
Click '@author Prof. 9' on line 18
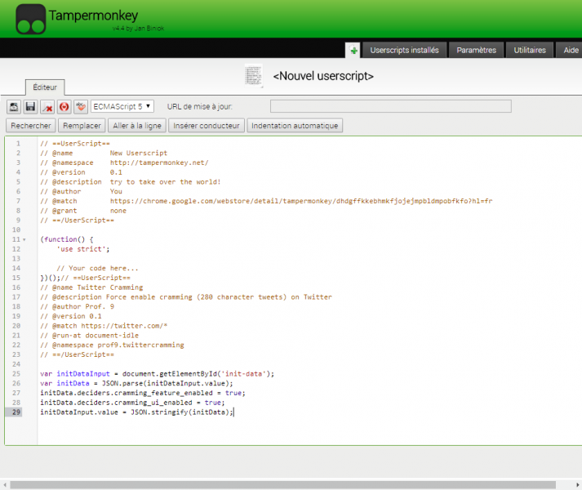83,307
